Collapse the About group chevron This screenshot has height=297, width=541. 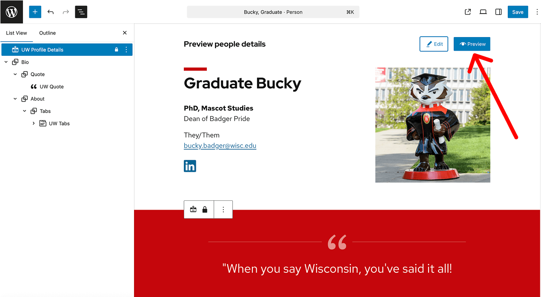pyautogui.click(x=15, y=99)
